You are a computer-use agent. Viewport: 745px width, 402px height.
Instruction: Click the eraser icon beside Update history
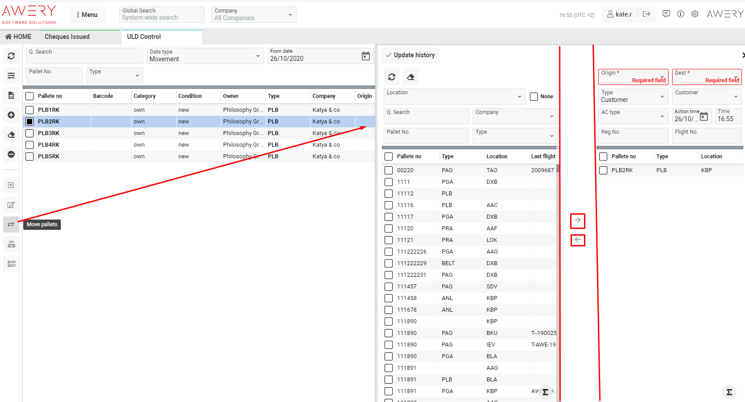tap(411, 77)
